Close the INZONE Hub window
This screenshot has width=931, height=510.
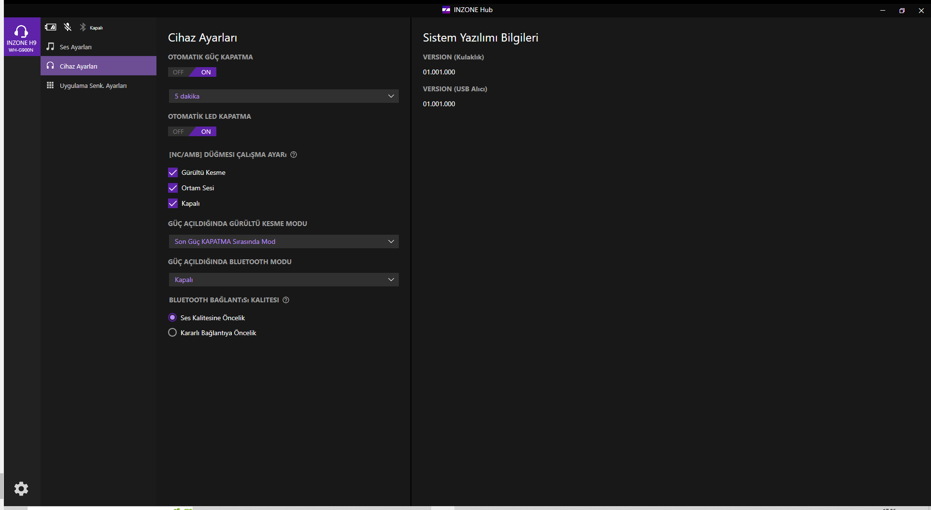pyautogui.click(x=921, y=10)
